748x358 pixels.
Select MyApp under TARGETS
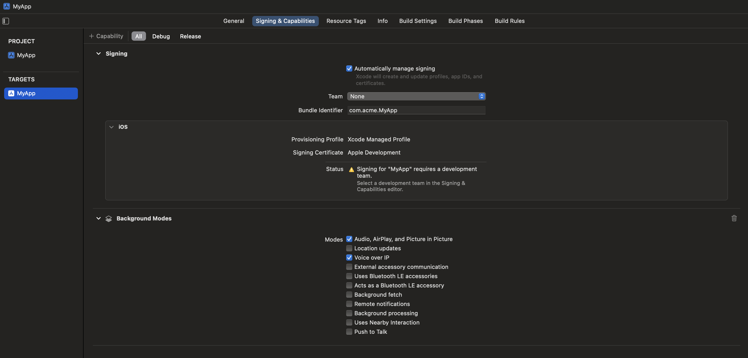tap(41, 93)
